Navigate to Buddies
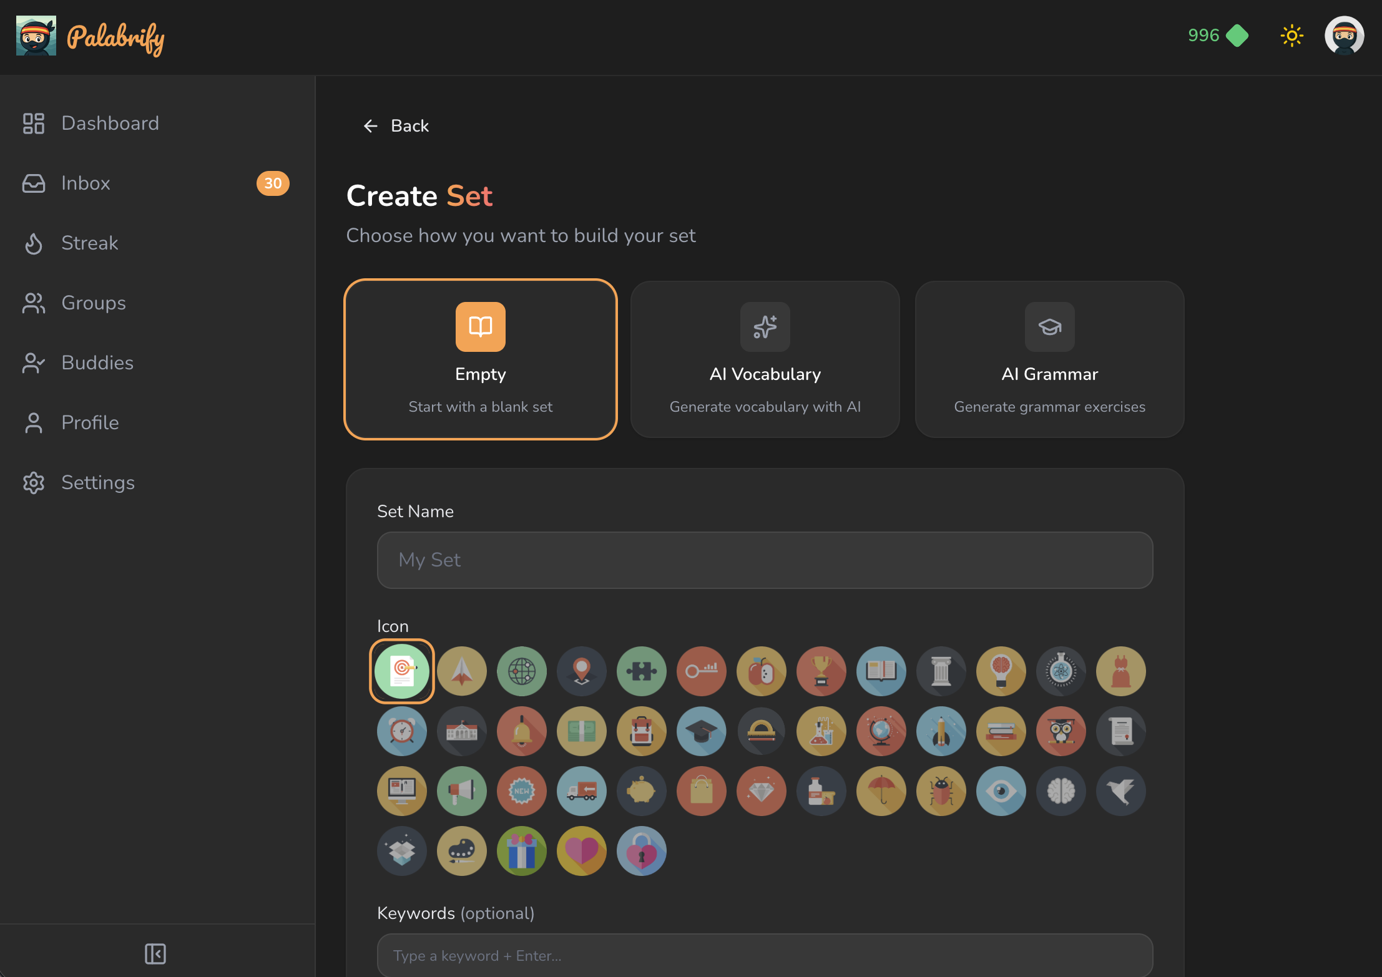This screenshot has width=1382, height=977. 157,362
